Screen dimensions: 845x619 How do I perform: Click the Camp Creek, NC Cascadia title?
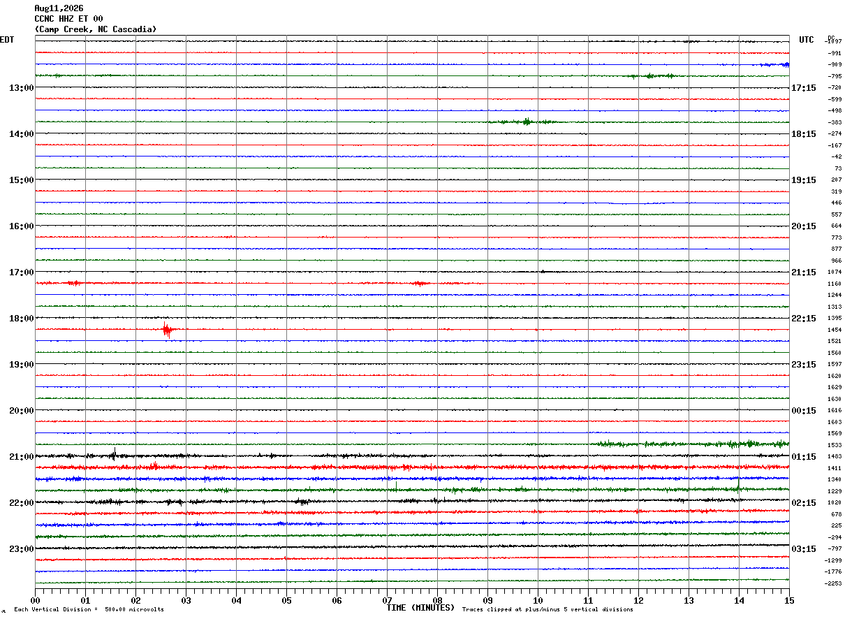point(96,29)
